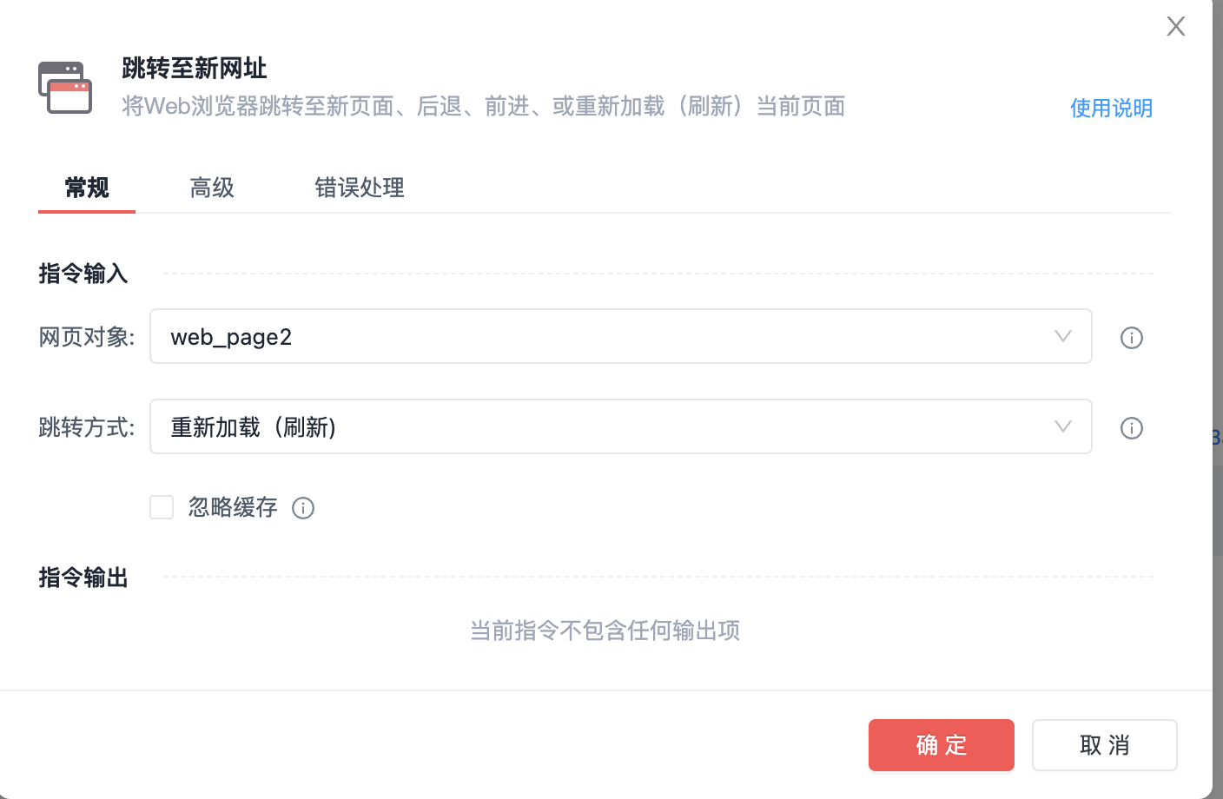1223x799 pixels.
Task: Show info tooltip for 网页对象 field
Action: [1132, 338]
